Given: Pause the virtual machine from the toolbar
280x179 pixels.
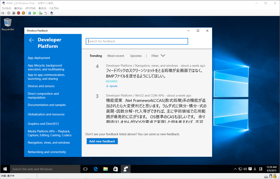Looking at the screenshot, I should [x=30, y=13].
